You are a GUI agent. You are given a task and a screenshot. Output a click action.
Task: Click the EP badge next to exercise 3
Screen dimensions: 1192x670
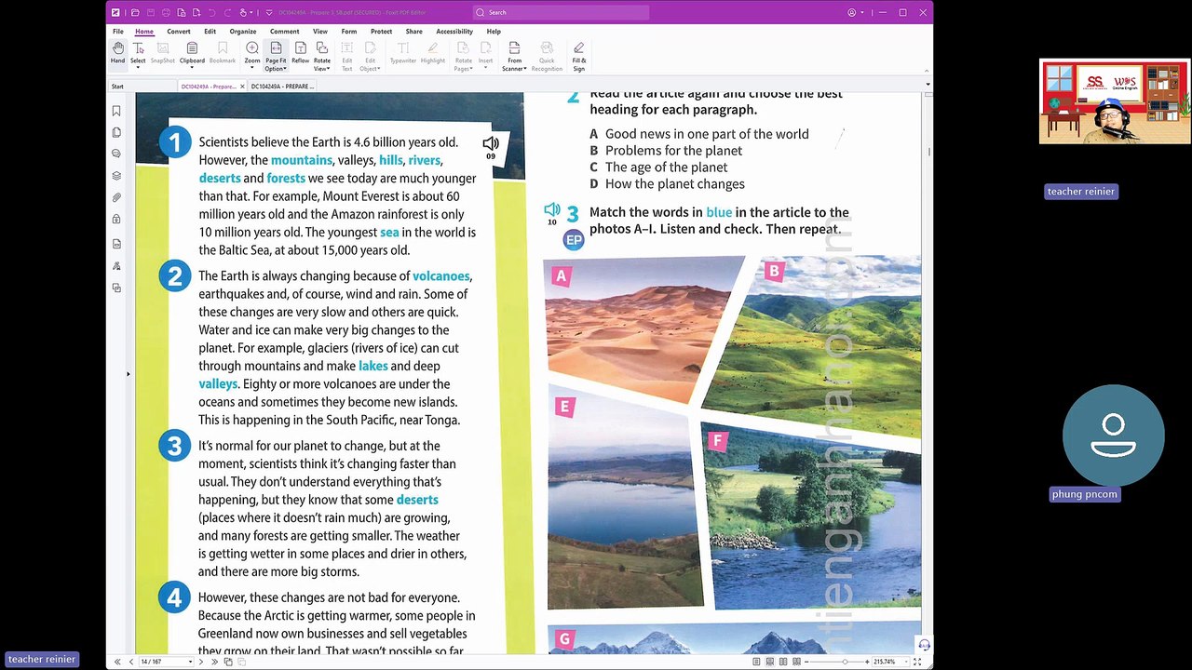(x=574, y=240)
